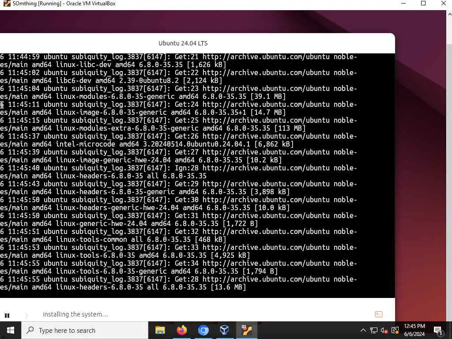
Task: Click the linux-tools-6.8.0-35-generic [1,794 B] line
Action: pos(139,271)
